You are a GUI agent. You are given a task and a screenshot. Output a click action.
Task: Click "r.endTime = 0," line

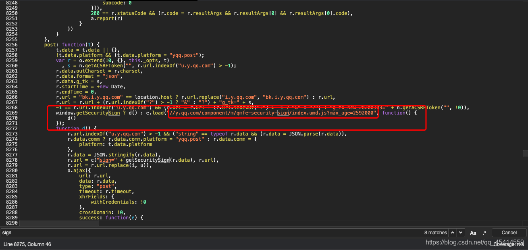76,92
